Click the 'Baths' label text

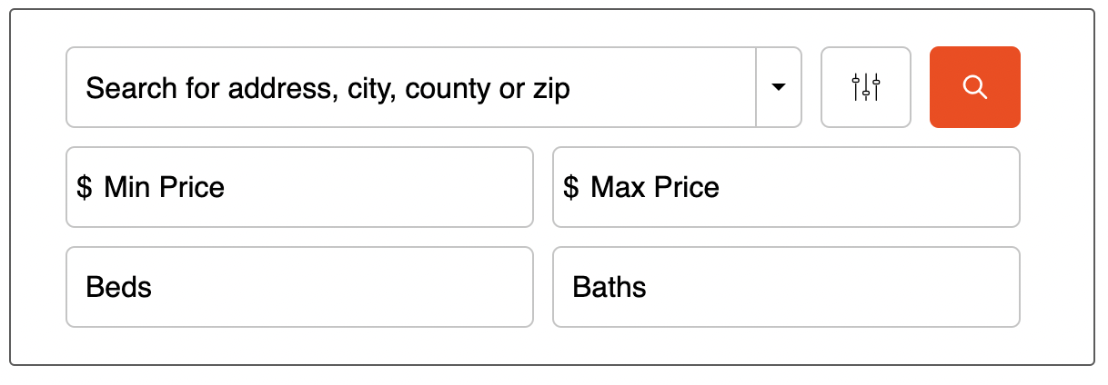tap(609, 288)
